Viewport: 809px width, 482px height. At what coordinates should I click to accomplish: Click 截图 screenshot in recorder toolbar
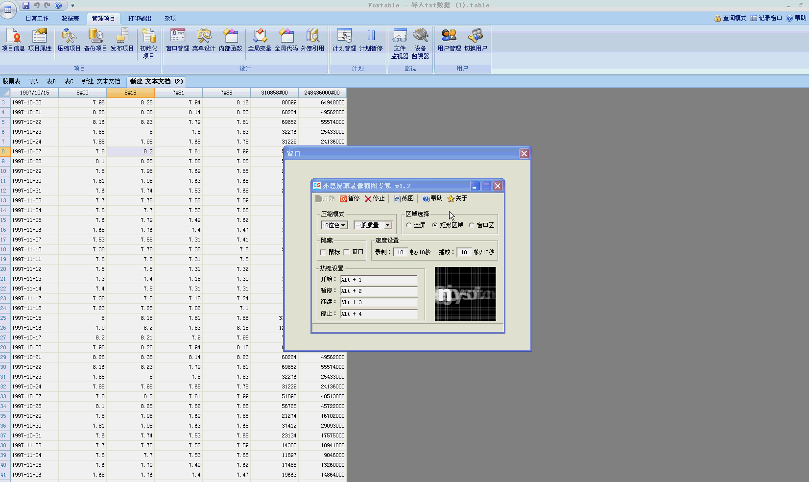coord(404,198)
